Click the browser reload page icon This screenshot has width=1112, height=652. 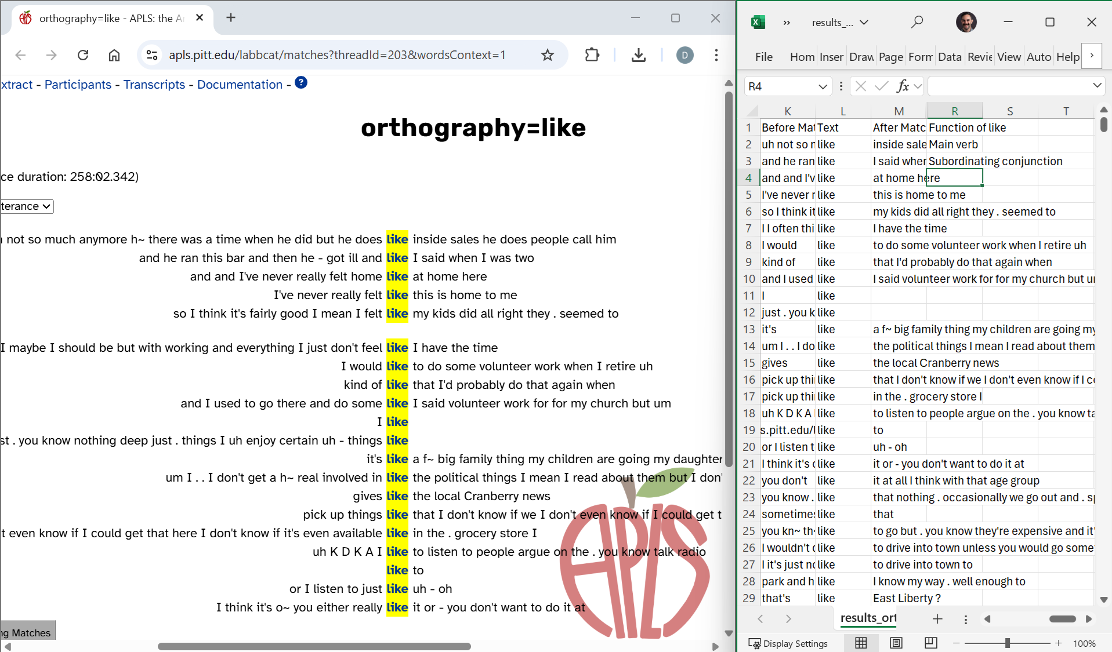point(83,55)
